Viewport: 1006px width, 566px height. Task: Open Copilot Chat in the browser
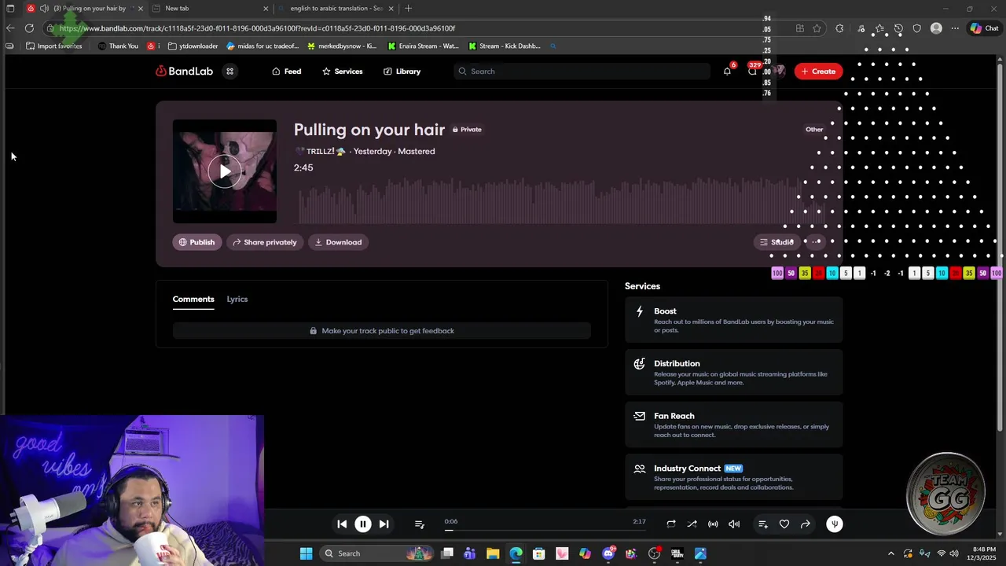point(984,28)
